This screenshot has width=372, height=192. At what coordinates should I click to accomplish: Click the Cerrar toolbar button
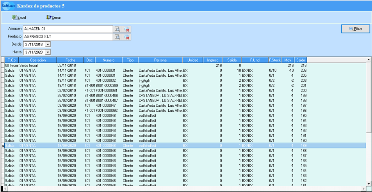pos(53,18)
